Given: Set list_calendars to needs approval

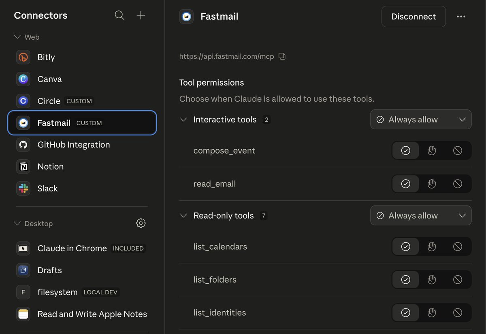Looking at the screenshot, I should [x=432, y=246].
